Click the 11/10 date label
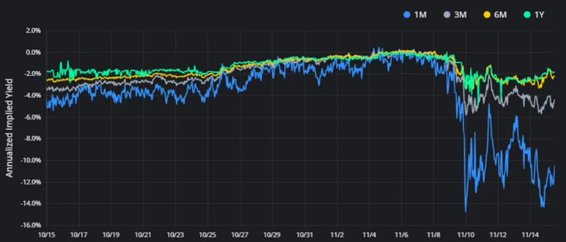 [466, 234]
